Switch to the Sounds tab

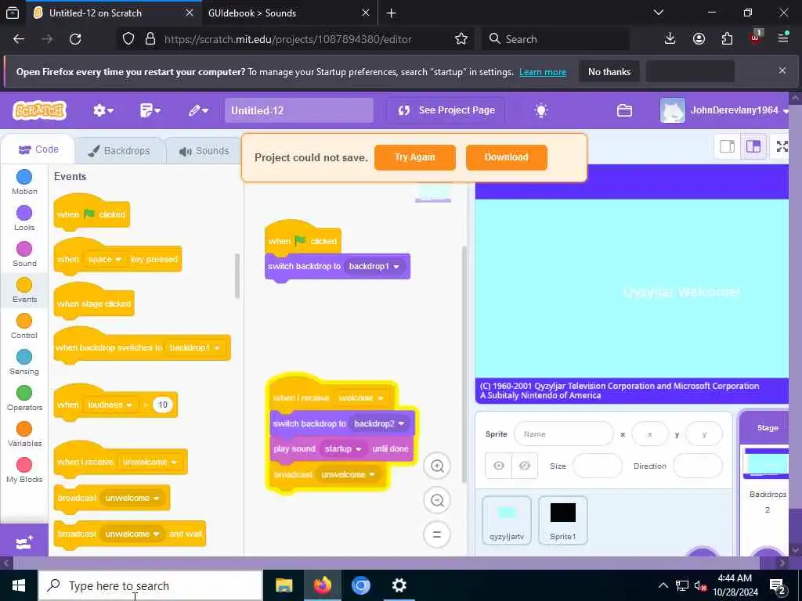[x=204, y=151]
